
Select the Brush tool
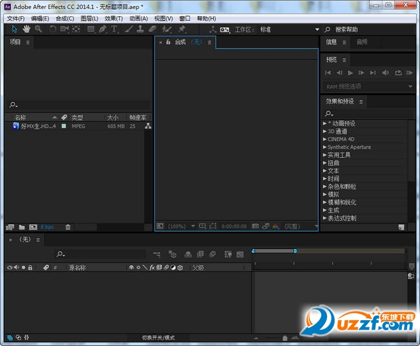[x=129, y=29]
